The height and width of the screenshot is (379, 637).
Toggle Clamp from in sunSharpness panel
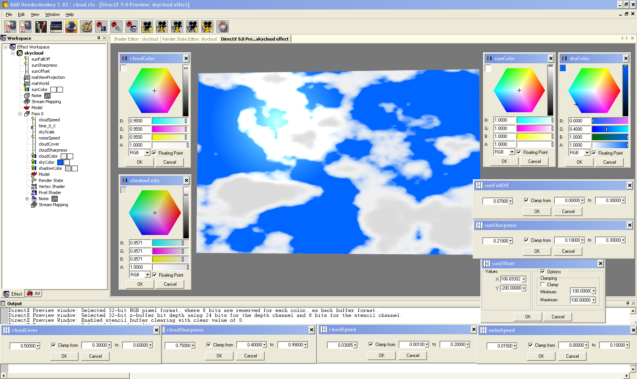(526, 240)
